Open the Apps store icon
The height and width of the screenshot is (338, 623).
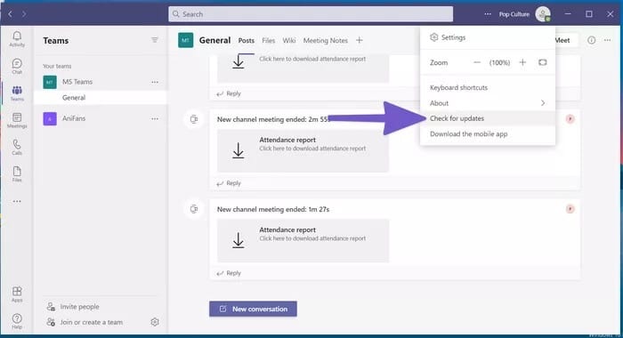(x=17, y=294)
